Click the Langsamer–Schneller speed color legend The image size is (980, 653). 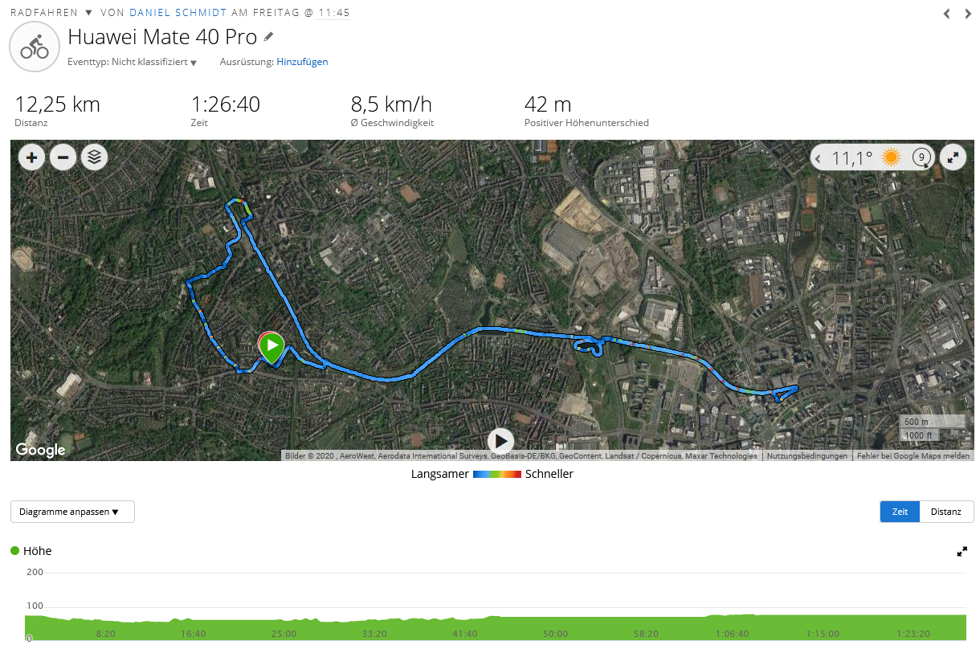(x=497, y=474)
